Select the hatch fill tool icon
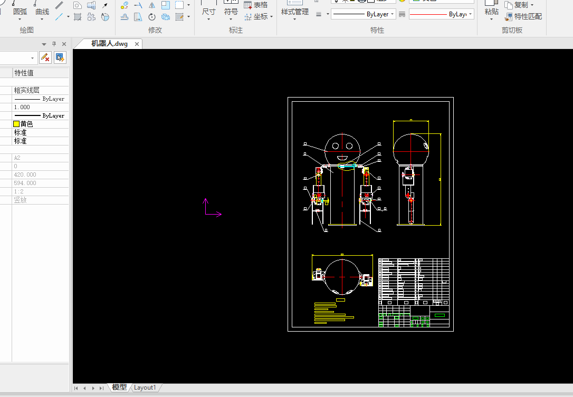Viewport: 573px width, 397px height. point(77,16)
